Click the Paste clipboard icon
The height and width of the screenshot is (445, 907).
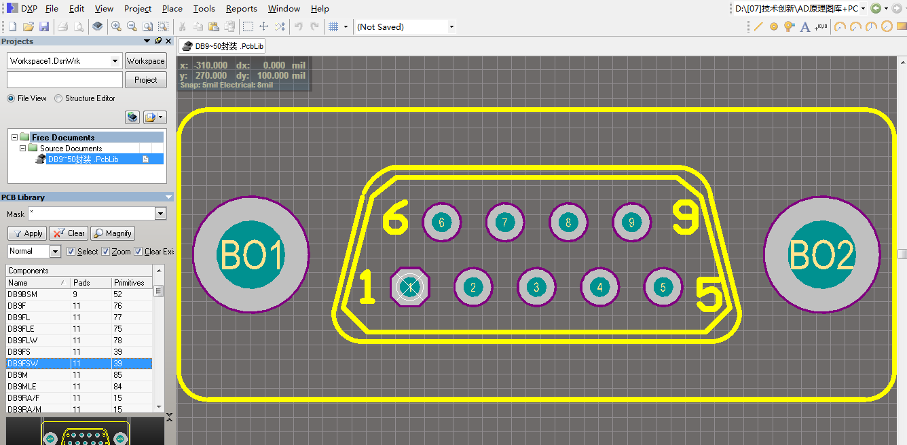click(213, 26)
